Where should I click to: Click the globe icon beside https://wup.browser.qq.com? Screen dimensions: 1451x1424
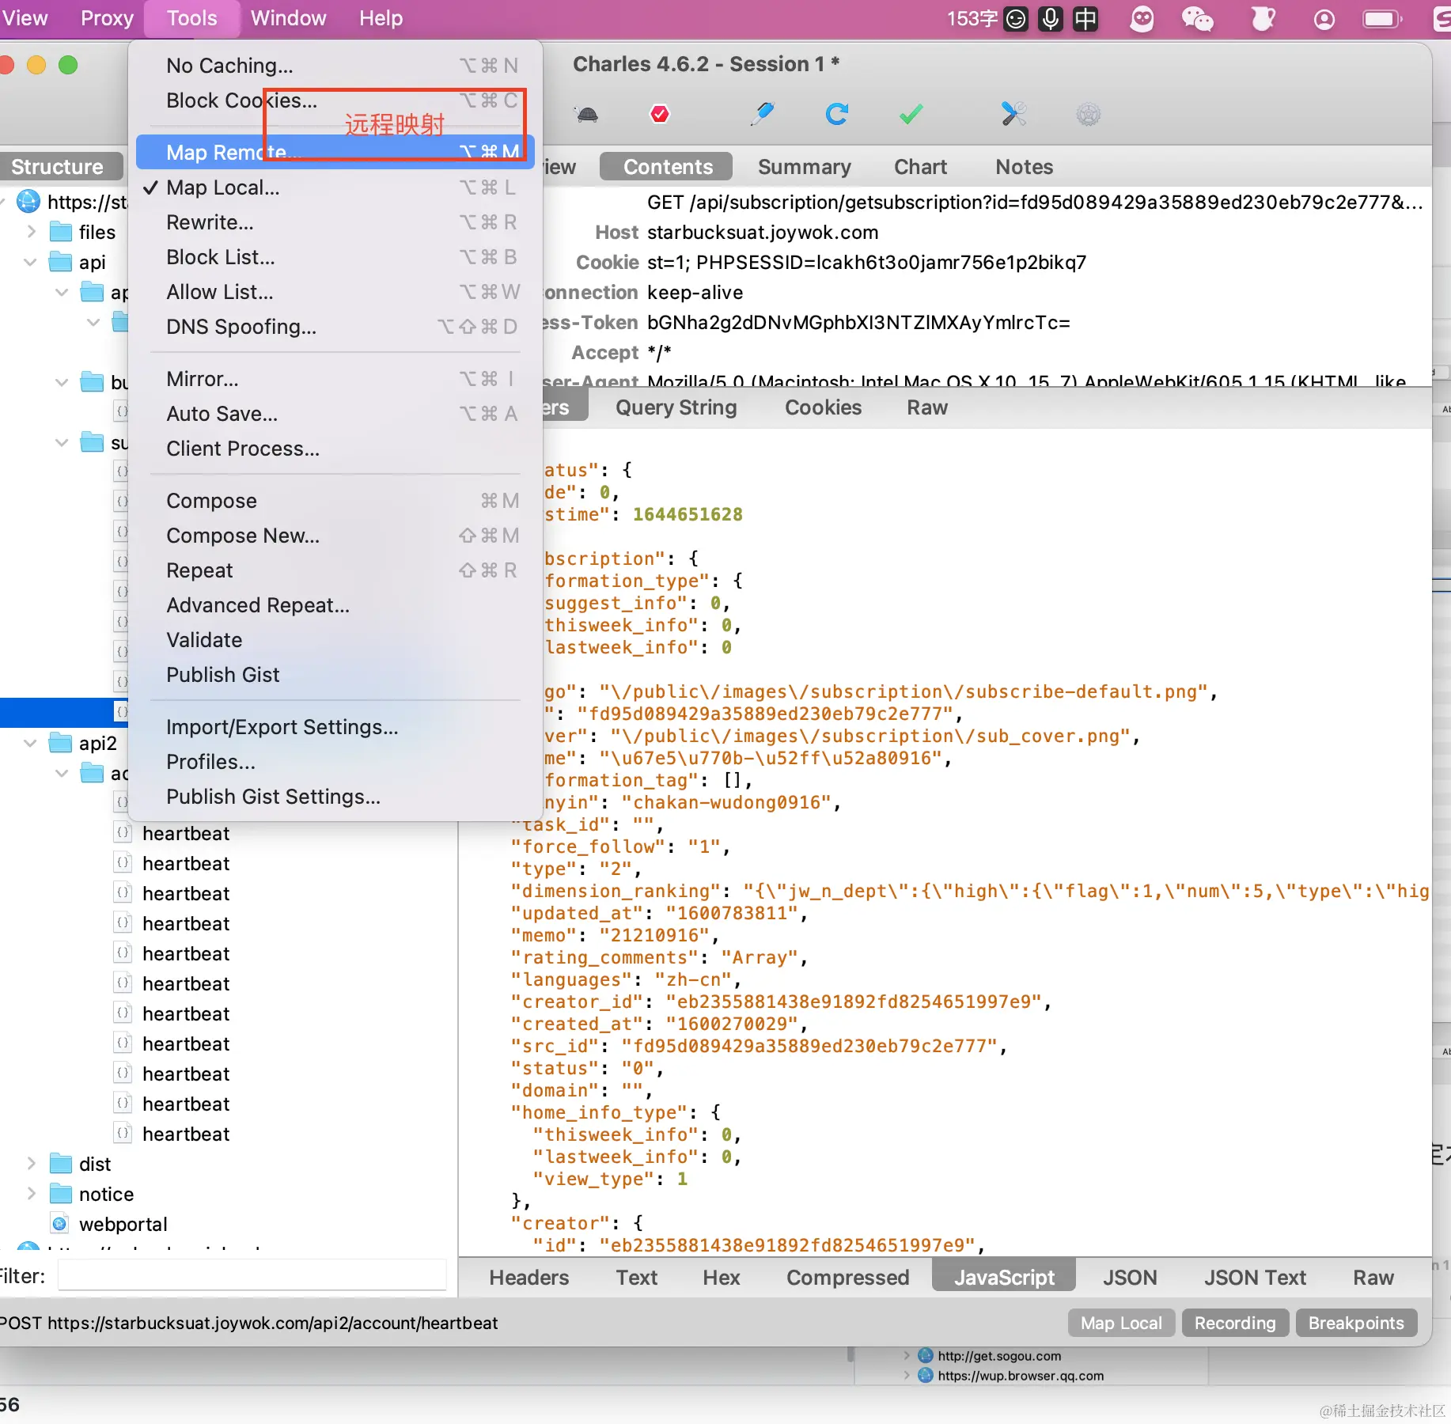click(926, 1375)
